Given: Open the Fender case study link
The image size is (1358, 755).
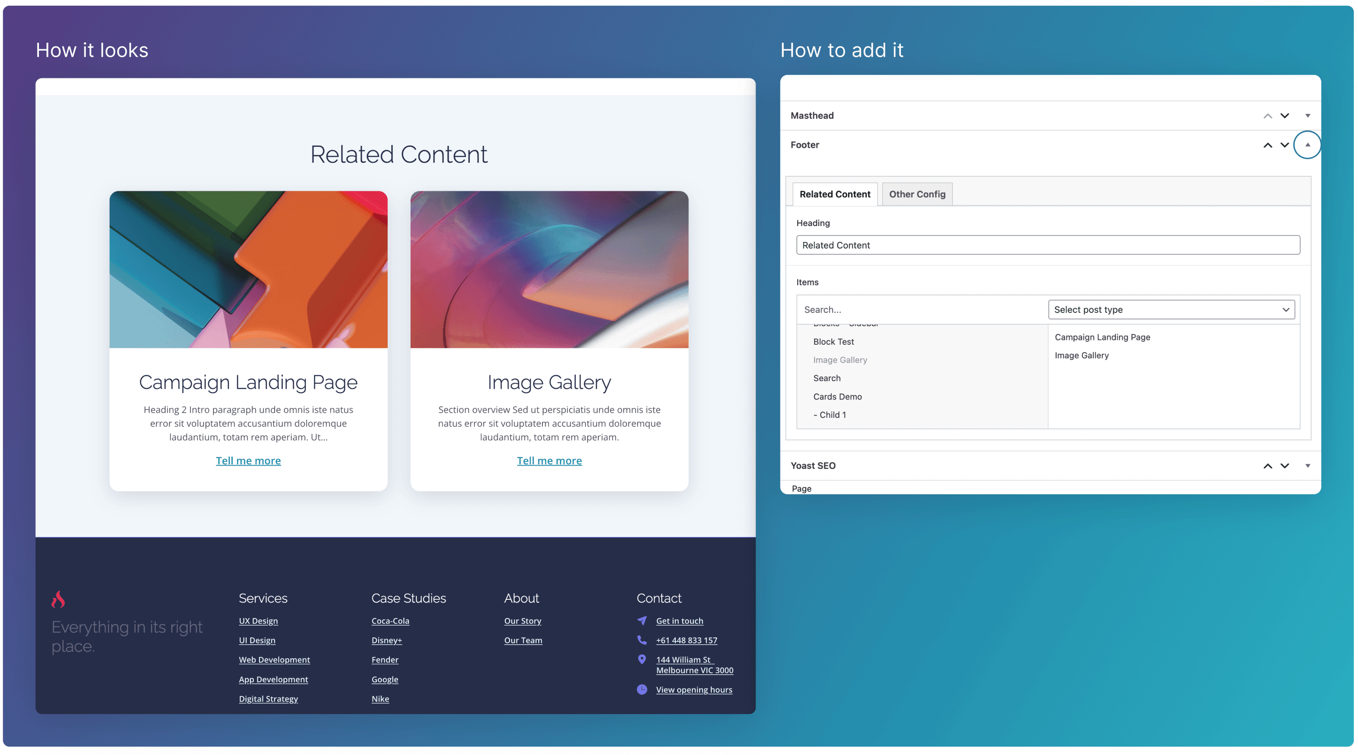Looking at the screenshot, I should click(385, 660).
